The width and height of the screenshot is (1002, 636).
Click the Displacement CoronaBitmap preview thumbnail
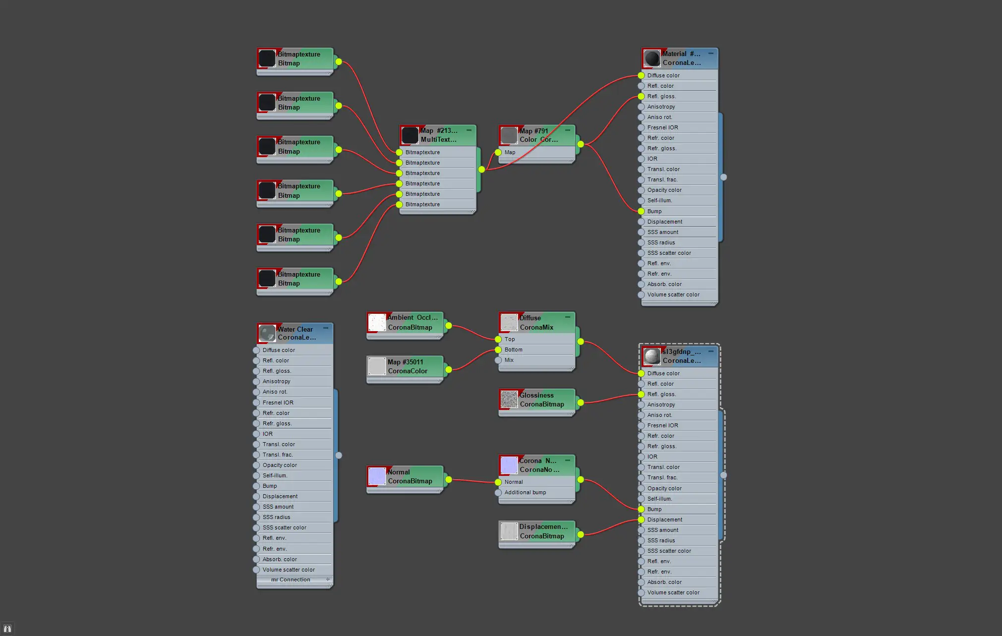pyautogui.click(x=509, y=531)
